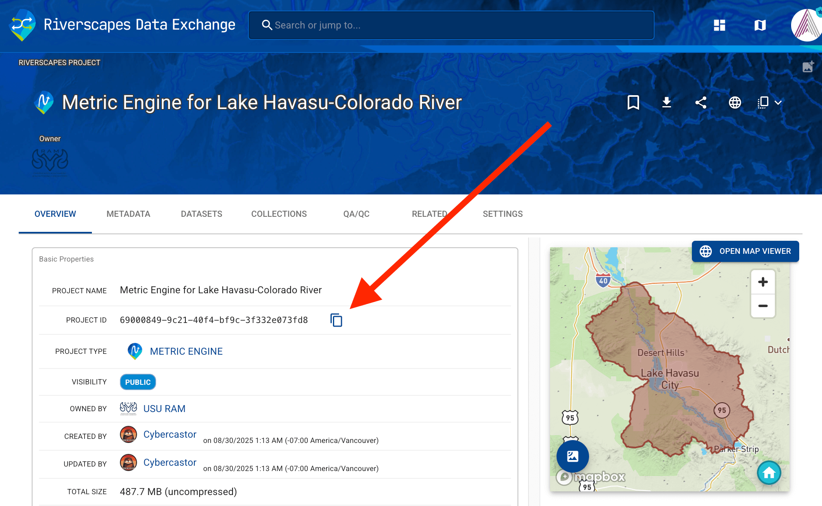
Task: Copy the project ID to clipboard
Action: point(336,320)
